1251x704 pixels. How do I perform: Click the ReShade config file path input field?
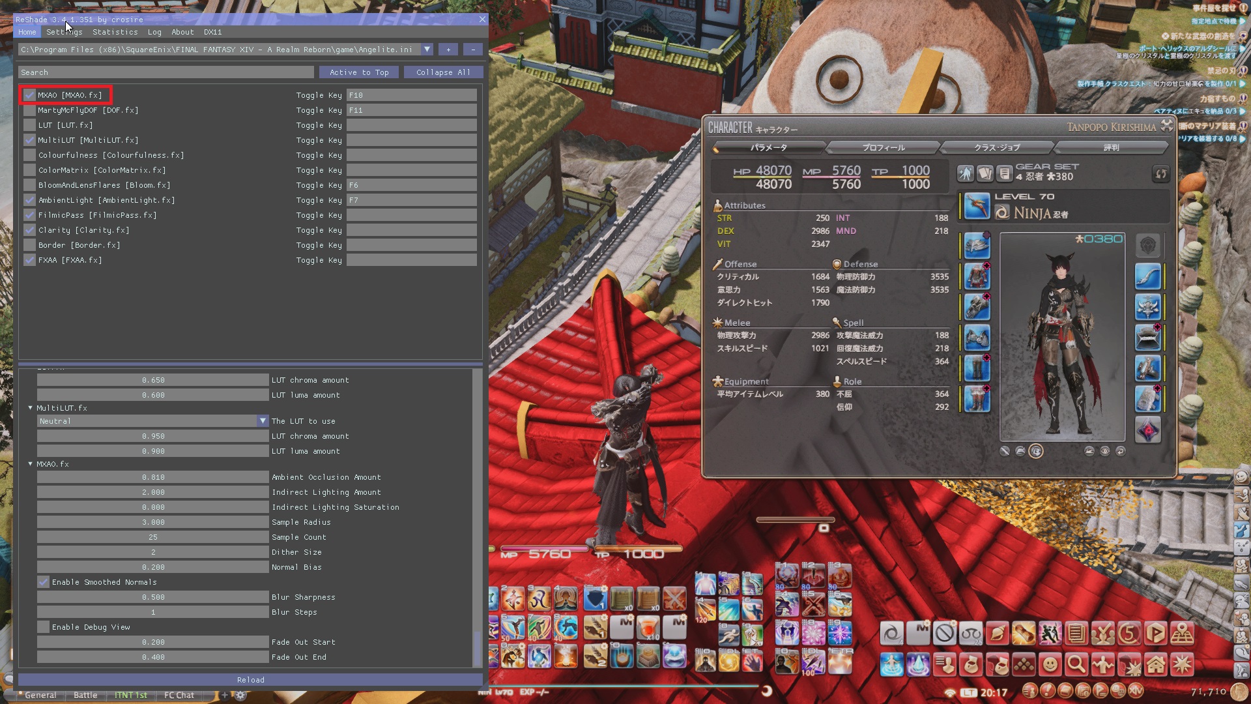(x=220, y=49)
